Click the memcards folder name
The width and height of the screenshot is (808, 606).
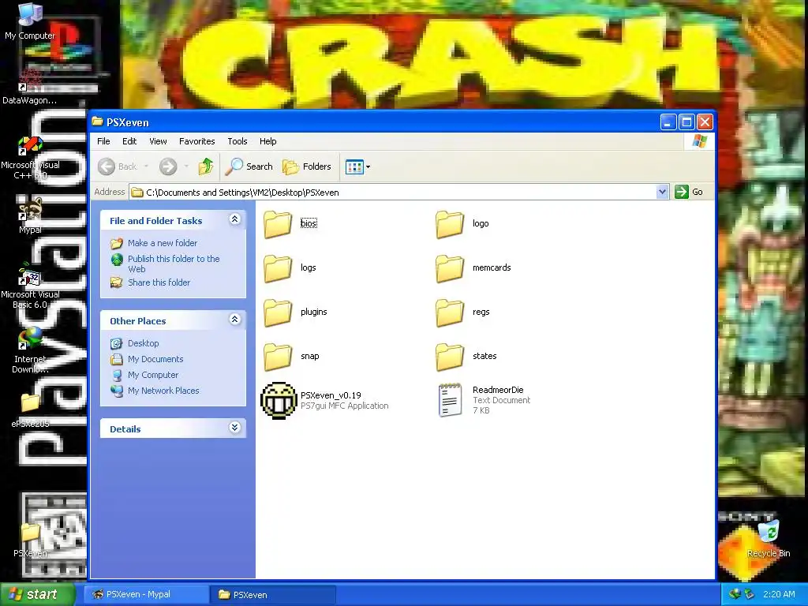[492, 267]
